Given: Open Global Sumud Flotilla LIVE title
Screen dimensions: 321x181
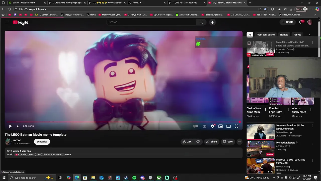Looking at the screenshot, I should (293, 44).
